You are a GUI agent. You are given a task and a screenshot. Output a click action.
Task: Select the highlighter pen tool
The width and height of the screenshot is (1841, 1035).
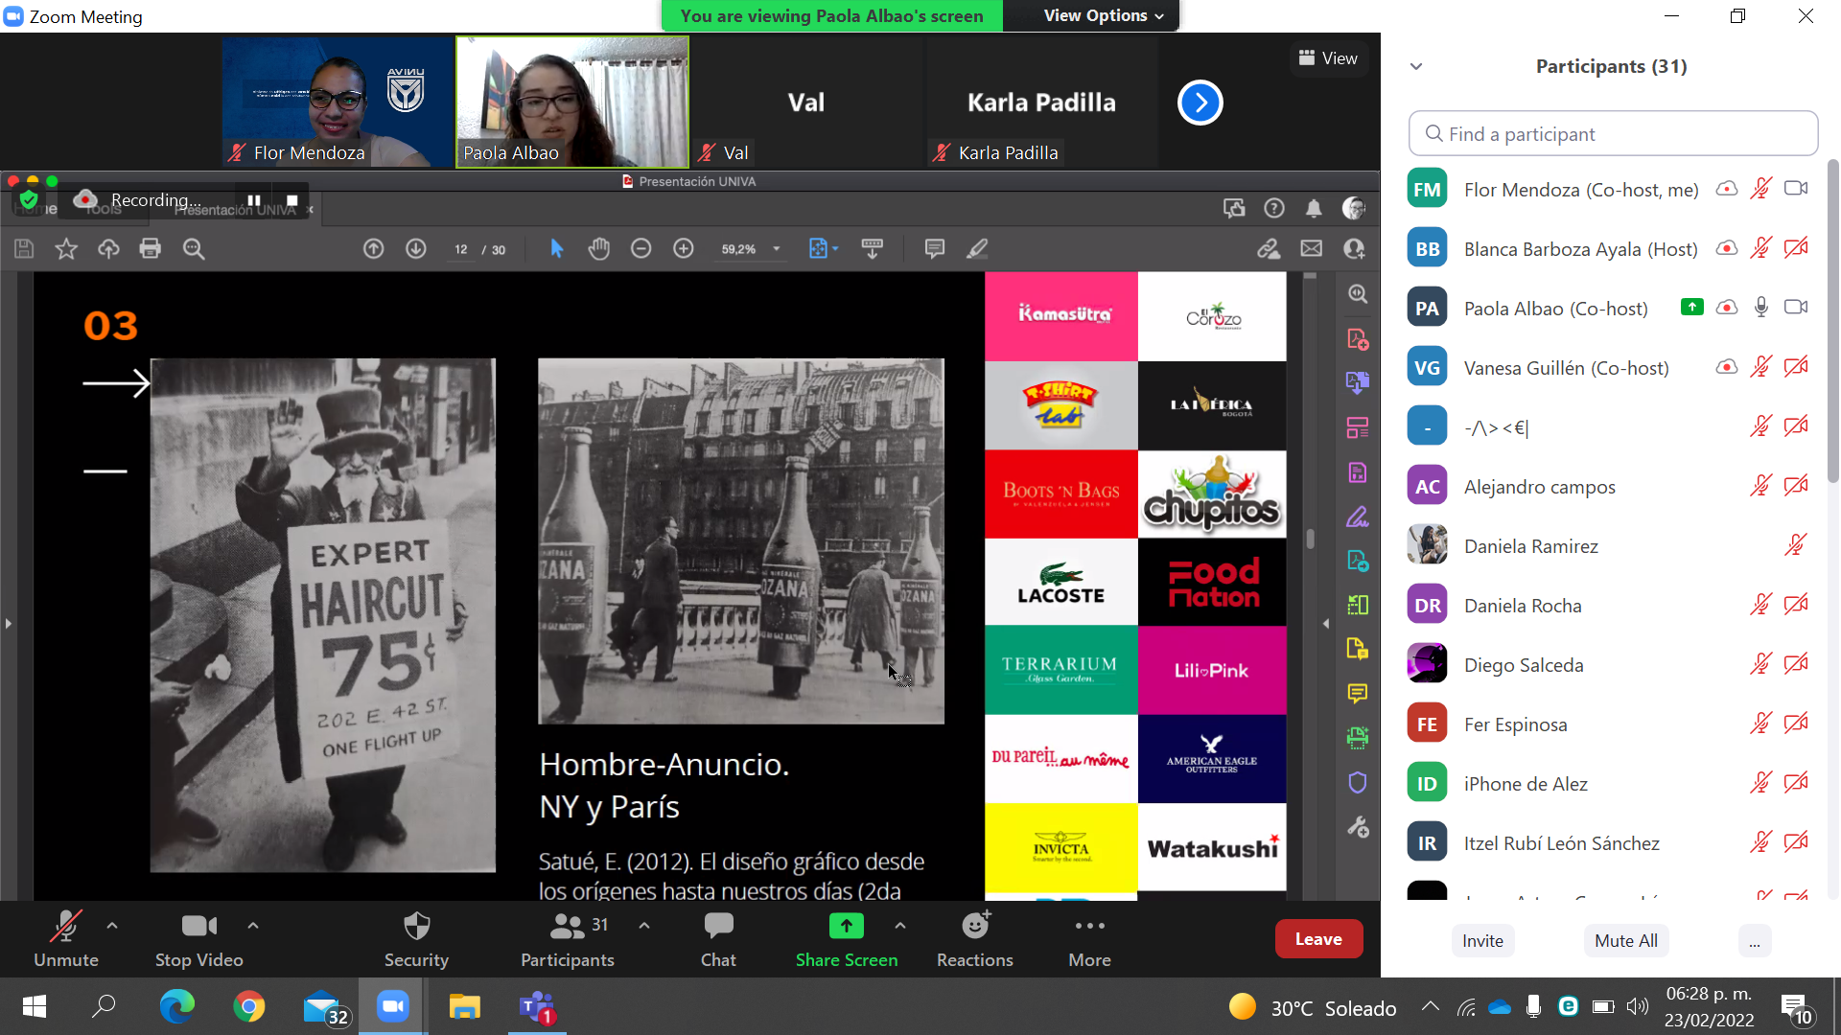click(x=977, y=249)
